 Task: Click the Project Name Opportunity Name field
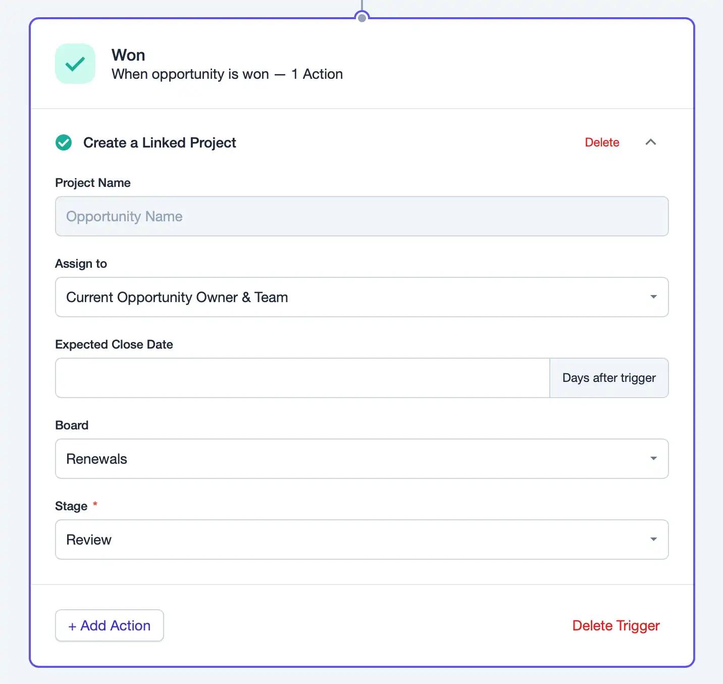[x=362, y=216]
